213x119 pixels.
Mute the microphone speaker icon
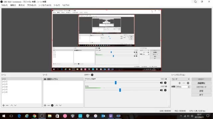pyautogui.click(x=161, y=90)
